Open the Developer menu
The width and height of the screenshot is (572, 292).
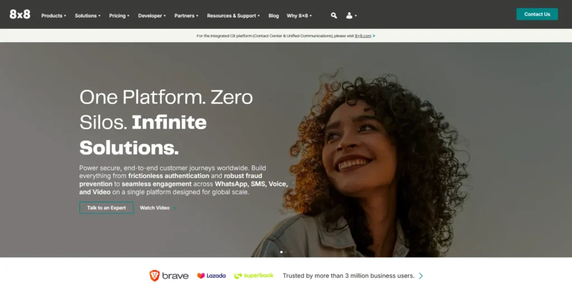tap(152, 16)
